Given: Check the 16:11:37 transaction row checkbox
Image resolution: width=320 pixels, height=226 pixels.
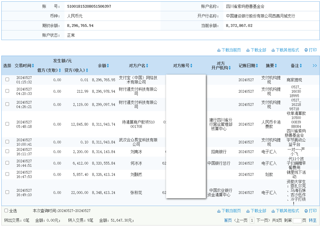Looking at the screenshot, I should click(x=7, y=151).
